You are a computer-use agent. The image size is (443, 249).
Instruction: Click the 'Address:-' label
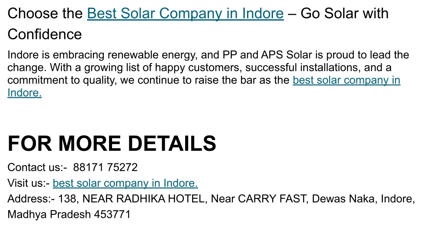pyautogui.click(x=31, y=199)
